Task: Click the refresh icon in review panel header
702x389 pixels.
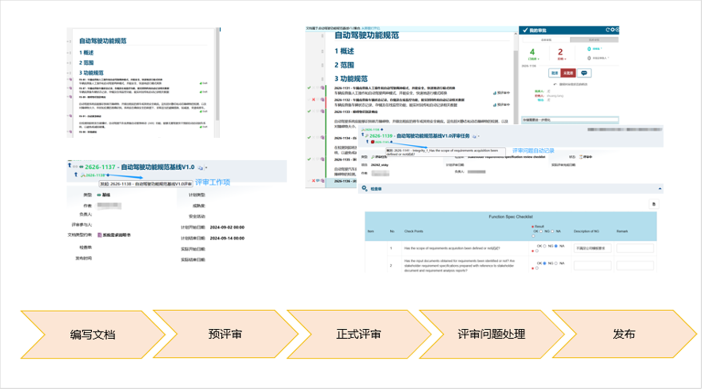Action: (x=608, y=30)
